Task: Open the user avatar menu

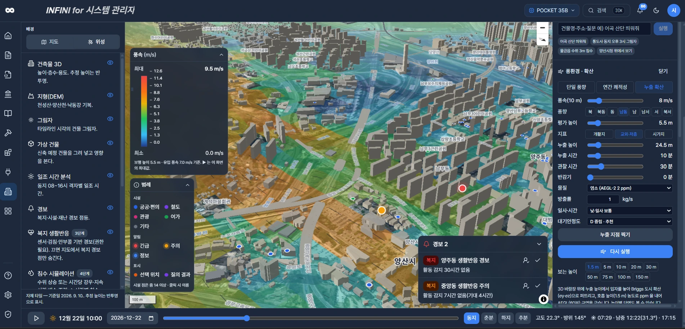Action: click(x=673, y=10)
